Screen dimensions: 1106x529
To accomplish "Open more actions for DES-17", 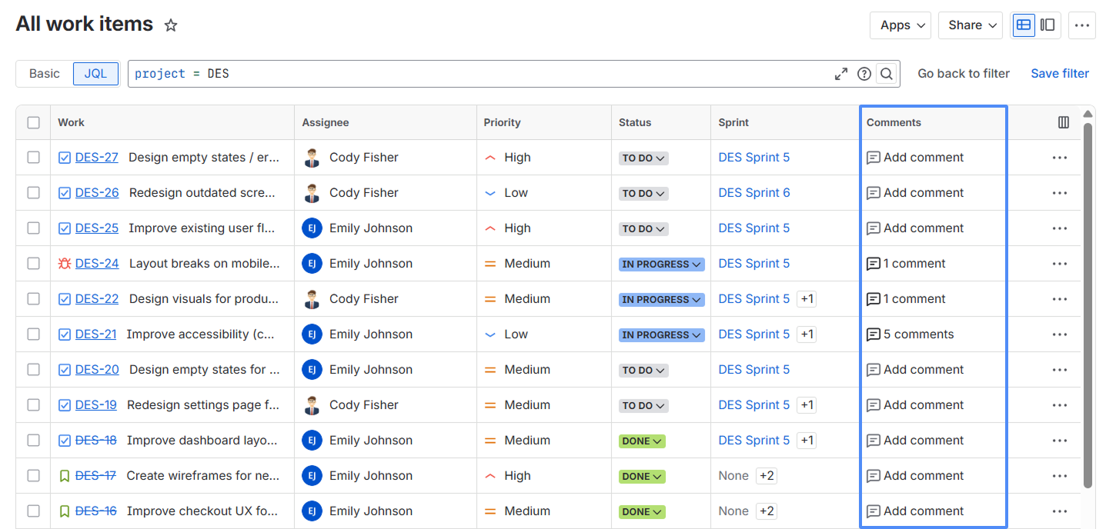I will (1060, 476).
